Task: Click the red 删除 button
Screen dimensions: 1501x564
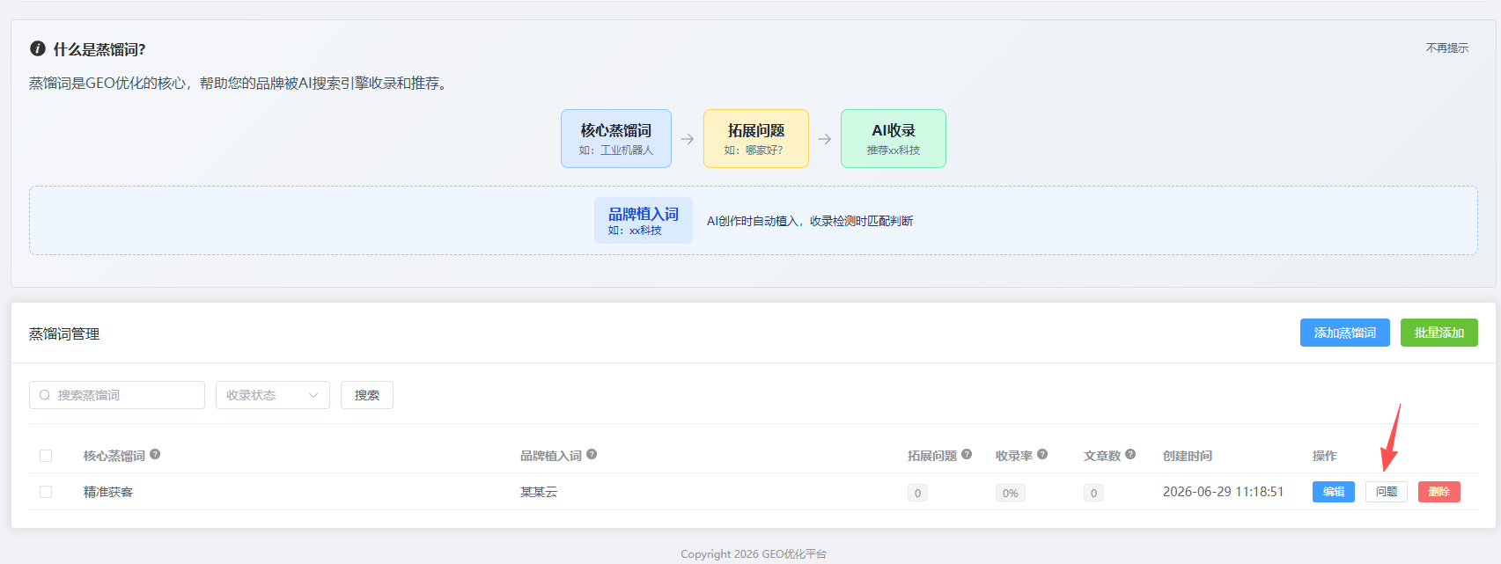Action: coord(1439,492)
